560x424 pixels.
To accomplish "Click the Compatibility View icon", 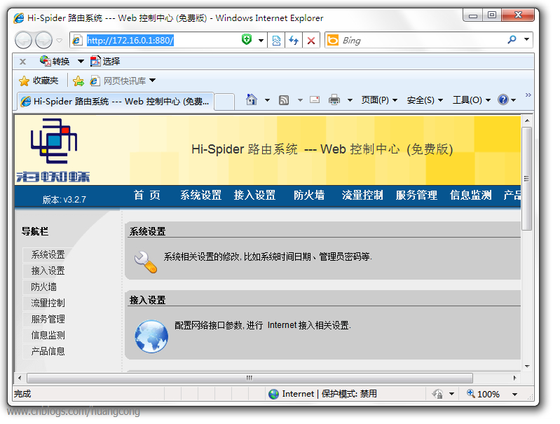I will click(x=276, y=41).
